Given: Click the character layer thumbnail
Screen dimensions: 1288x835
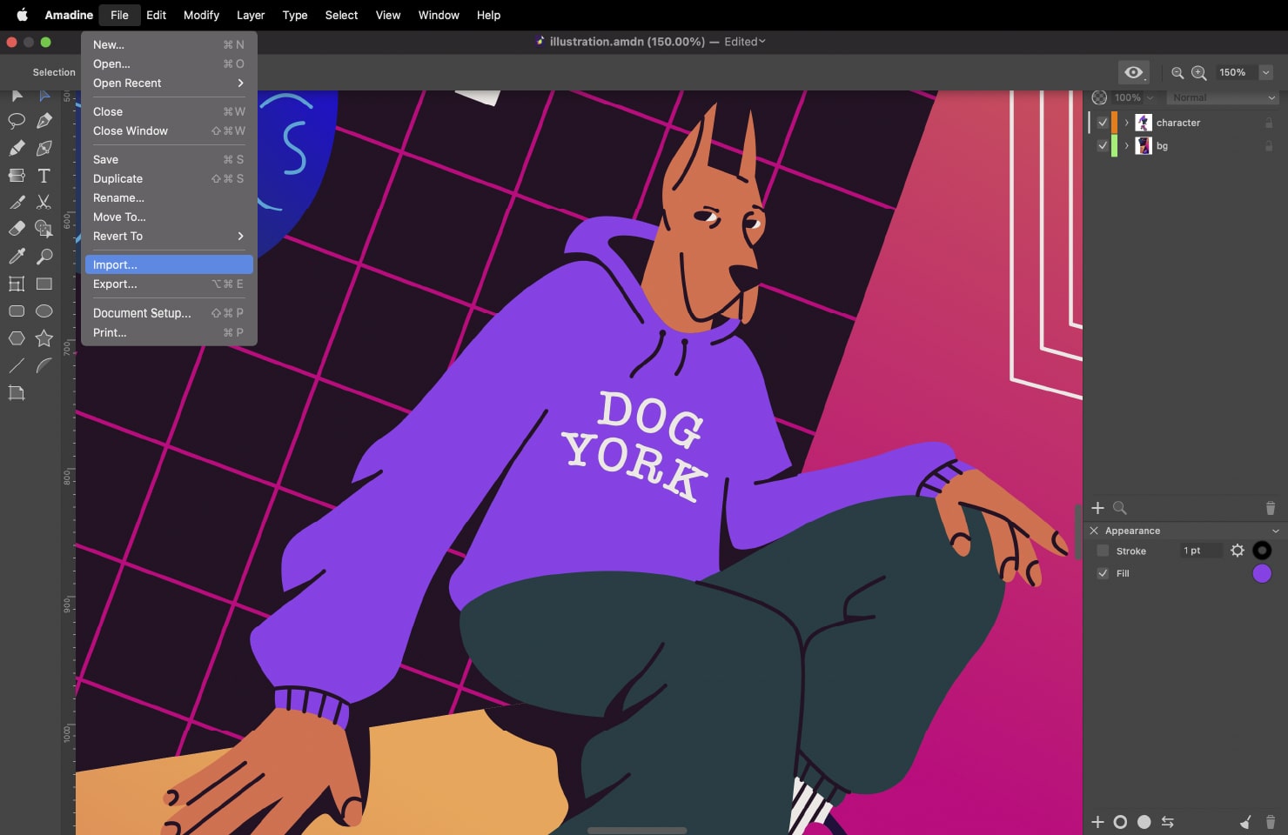Looking at the screenshot, I should coord(1144,123).
